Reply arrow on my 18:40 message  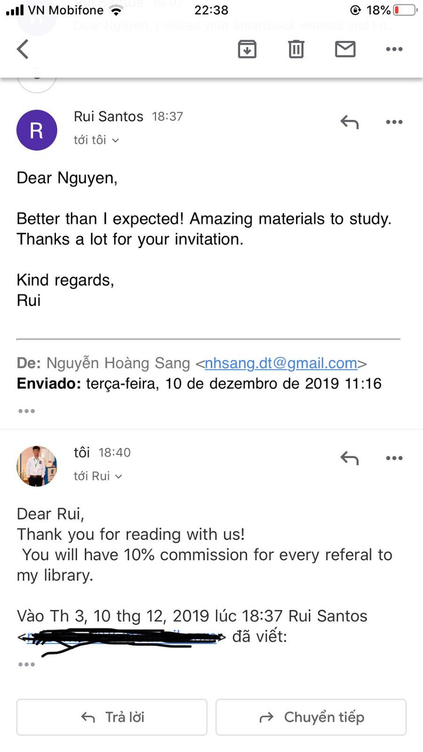pos(350,458)
